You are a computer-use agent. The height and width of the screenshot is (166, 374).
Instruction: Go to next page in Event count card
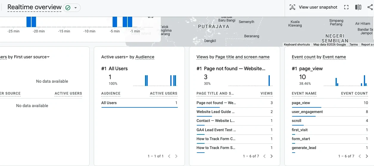[x=367, y=156]
